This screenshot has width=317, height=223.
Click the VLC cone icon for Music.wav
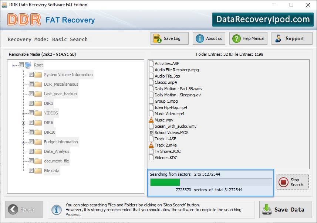point(151,120)
